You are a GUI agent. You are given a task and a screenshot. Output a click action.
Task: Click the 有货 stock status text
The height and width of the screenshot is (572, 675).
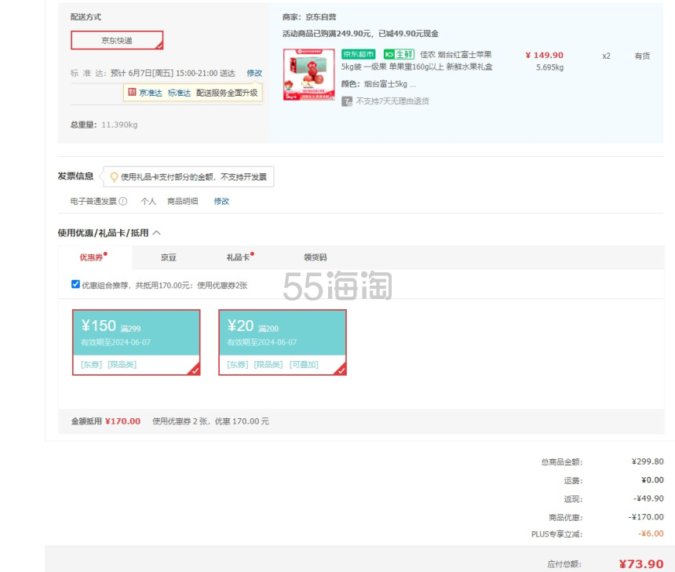[642, 56]
